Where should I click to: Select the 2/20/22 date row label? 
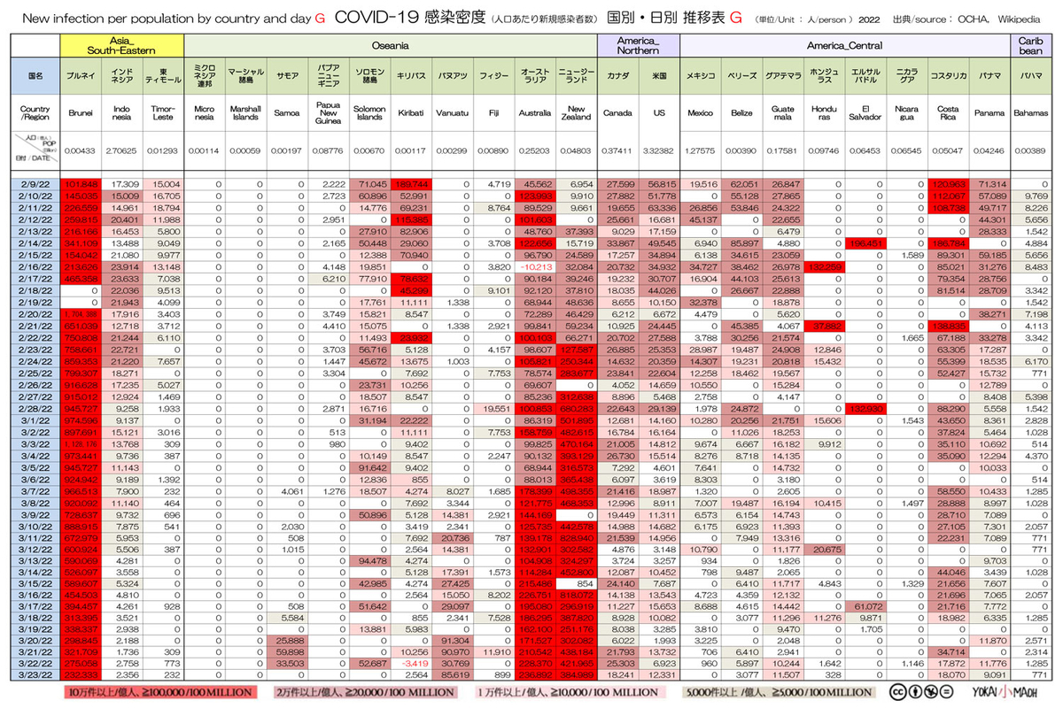pos(36,313)
